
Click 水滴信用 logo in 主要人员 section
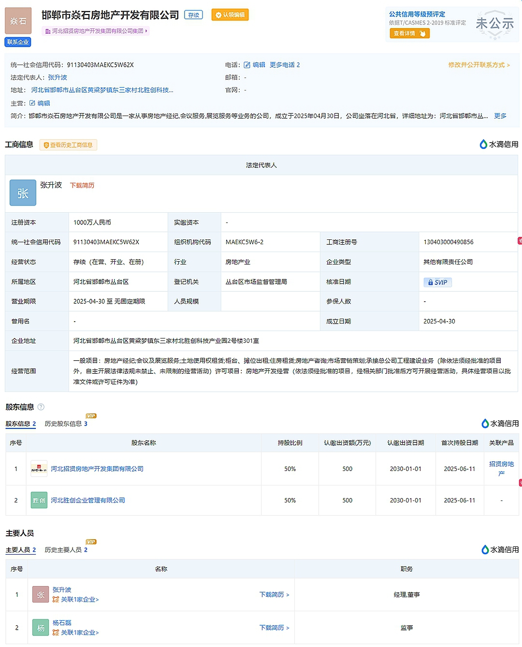500,550
